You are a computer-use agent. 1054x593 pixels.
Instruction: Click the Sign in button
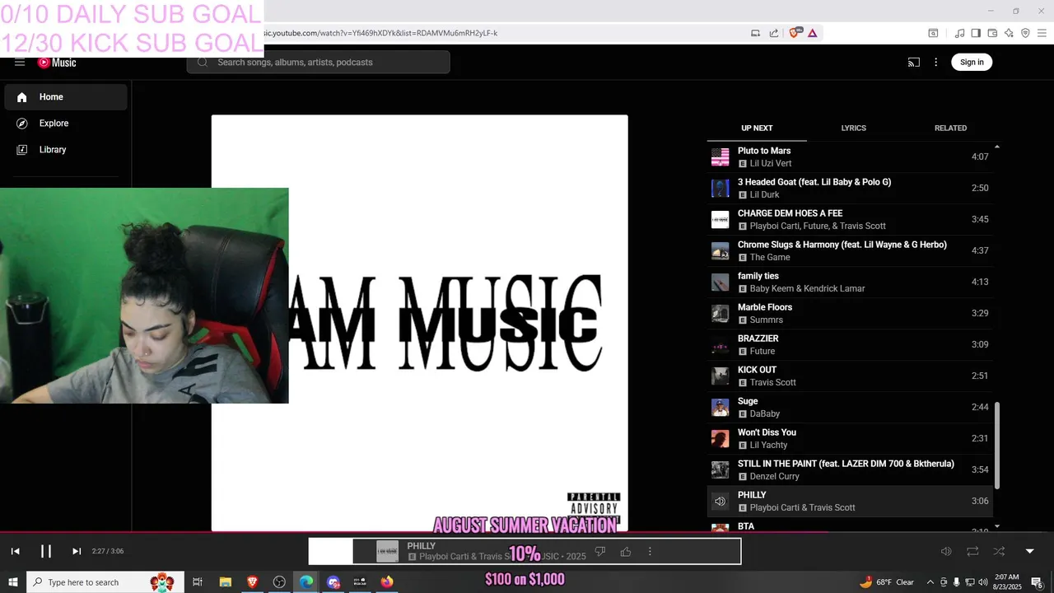972,62
